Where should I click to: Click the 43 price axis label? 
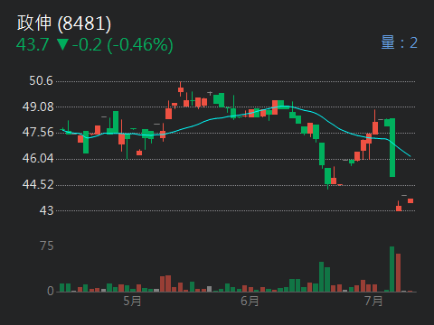[x=46, y=210]
